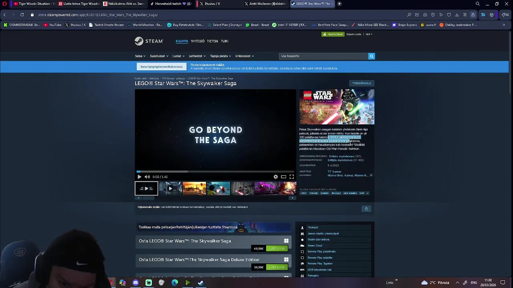Select the first trailer thumbnail

tap(146, 188)
